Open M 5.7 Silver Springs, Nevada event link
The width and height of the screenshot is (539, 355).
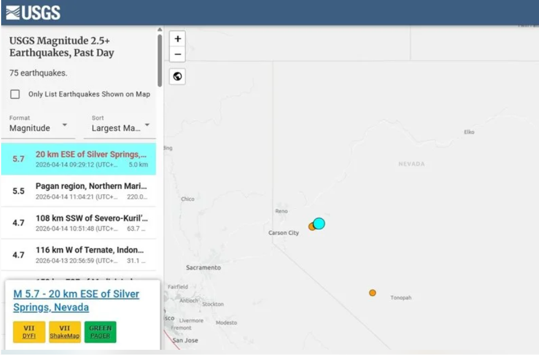pyautogui.click(x=76, y=301)
